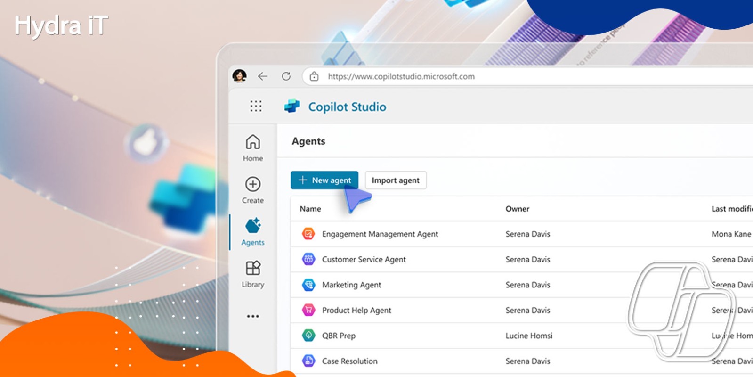Image resolution: width=753 pixels, height=377 pixels.
Task: Click the Copilot Studio logo icon
Action: [292, 107]
